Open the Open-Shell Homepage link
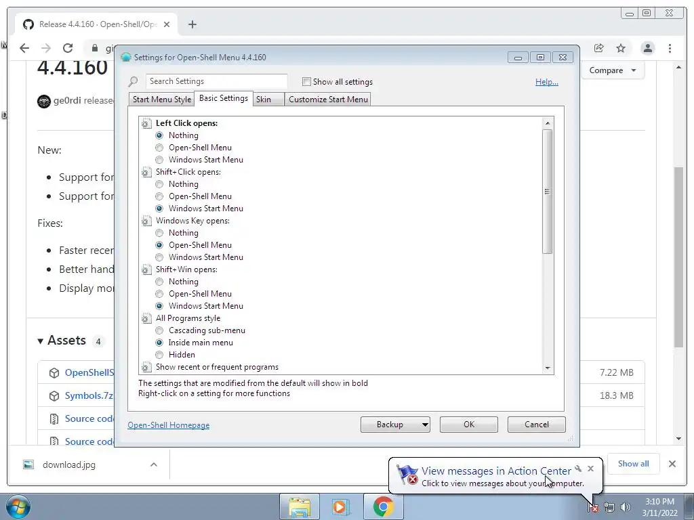The height and width of the screenshot is (520, 694). coord(169,425)
